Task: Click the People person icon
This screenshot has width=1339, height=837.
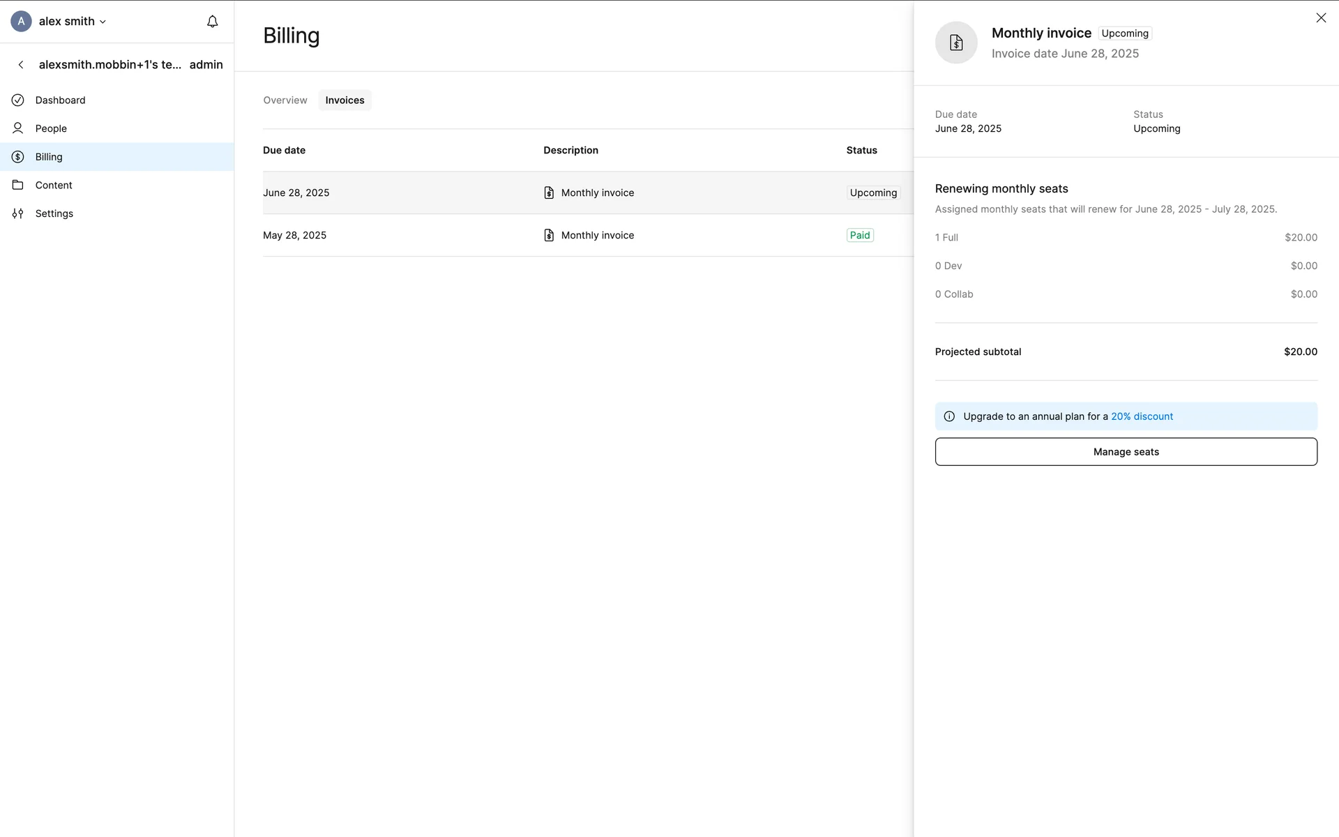Action: tap(18, 128)
